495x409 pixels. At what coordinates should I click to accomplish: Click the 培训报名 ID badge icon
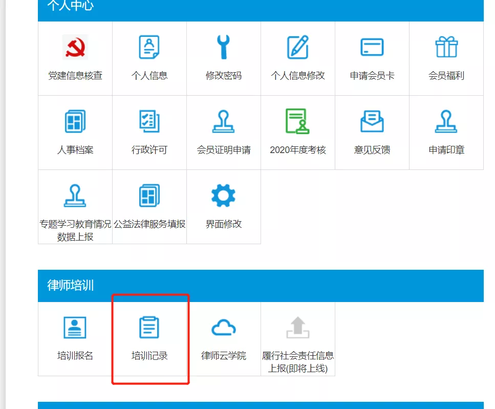(75, 328)
